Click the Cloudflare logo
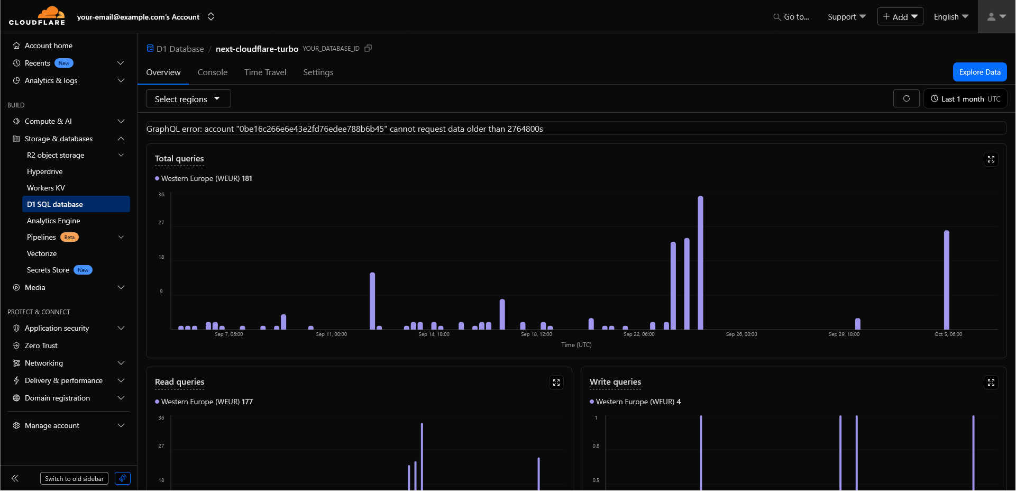1016x491 pixels. pyautogui.click(x=37, y=16)
